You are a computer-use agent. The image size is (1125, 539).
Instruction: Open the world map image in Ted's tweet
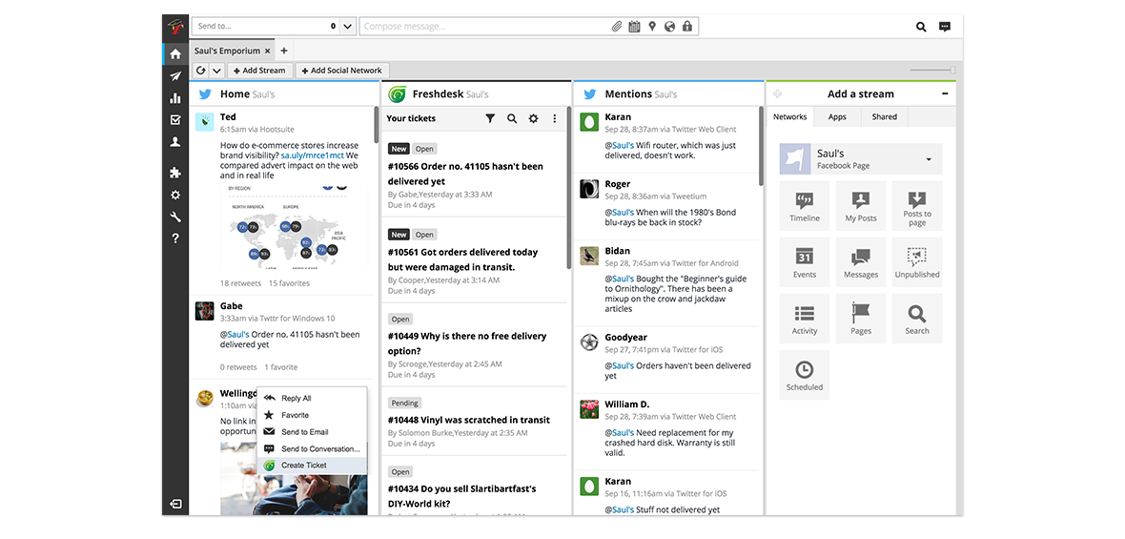tap(294, 227)
